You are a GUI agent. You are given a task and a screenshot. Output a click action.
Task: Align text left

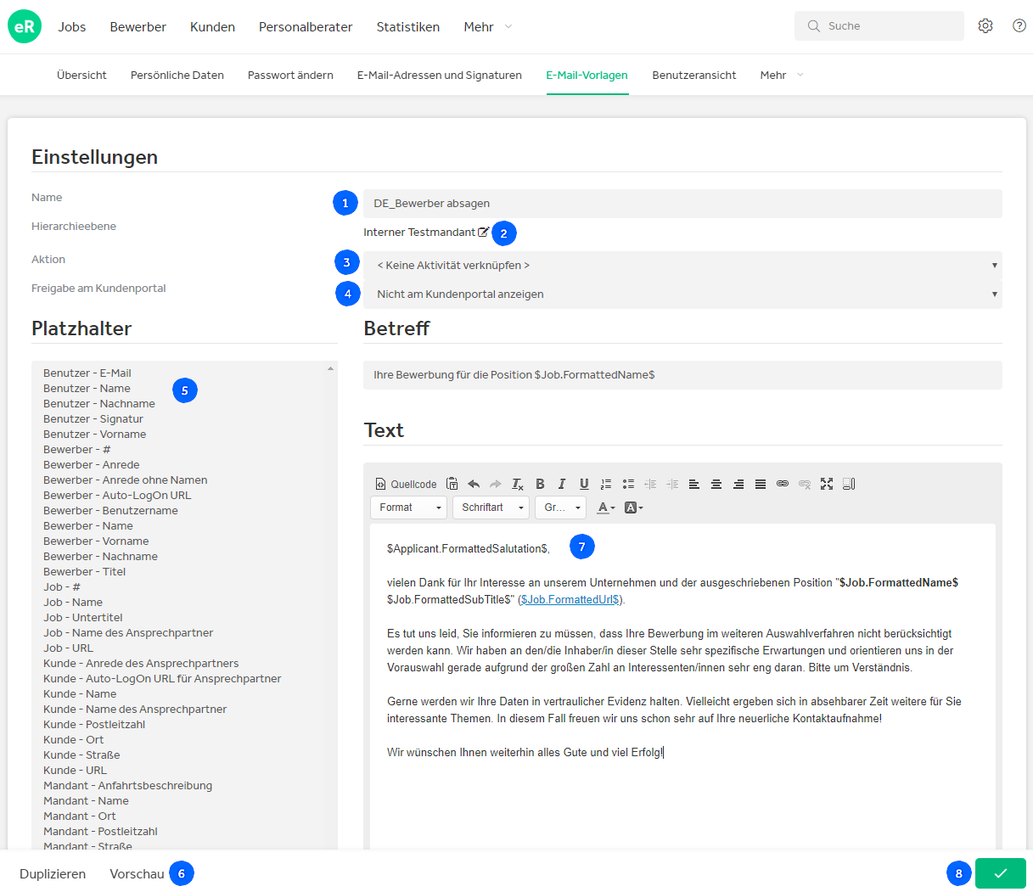click(x=694, y=484)
